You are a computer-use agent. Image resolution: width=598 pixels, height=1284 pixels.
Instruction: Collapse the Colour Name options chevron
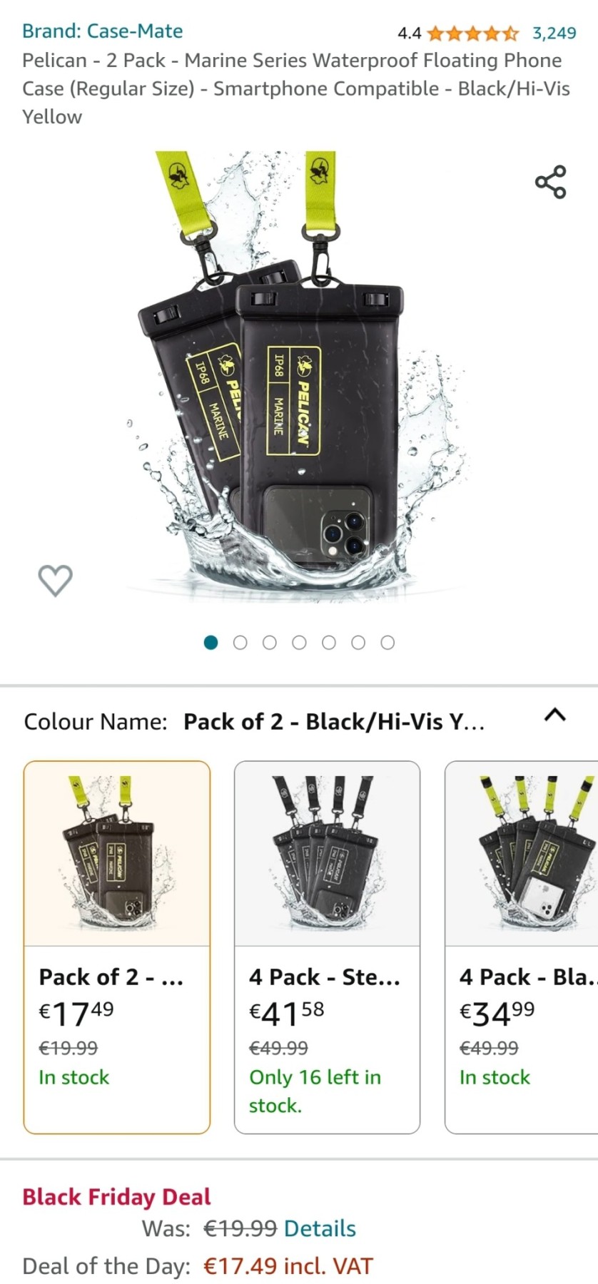click(554, 715)
